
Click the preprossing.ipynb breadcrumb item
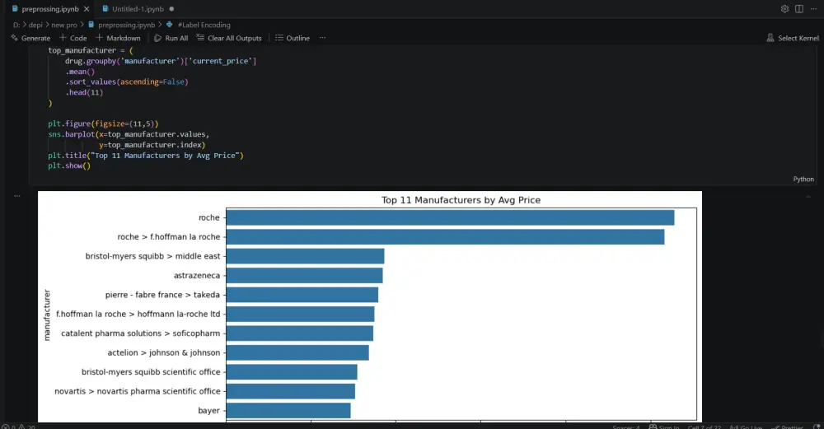point(127,25)
